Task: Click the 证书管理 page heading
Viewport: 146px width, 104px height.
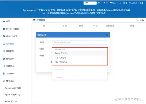Action: pos(41,20)
